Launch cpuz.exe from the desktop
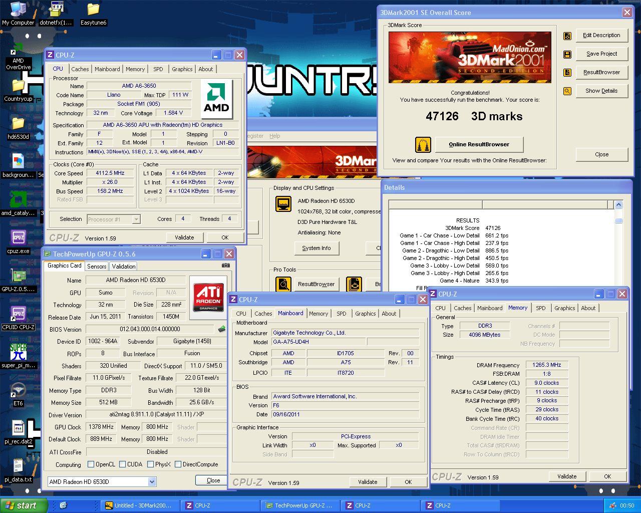 pos(18,242)
